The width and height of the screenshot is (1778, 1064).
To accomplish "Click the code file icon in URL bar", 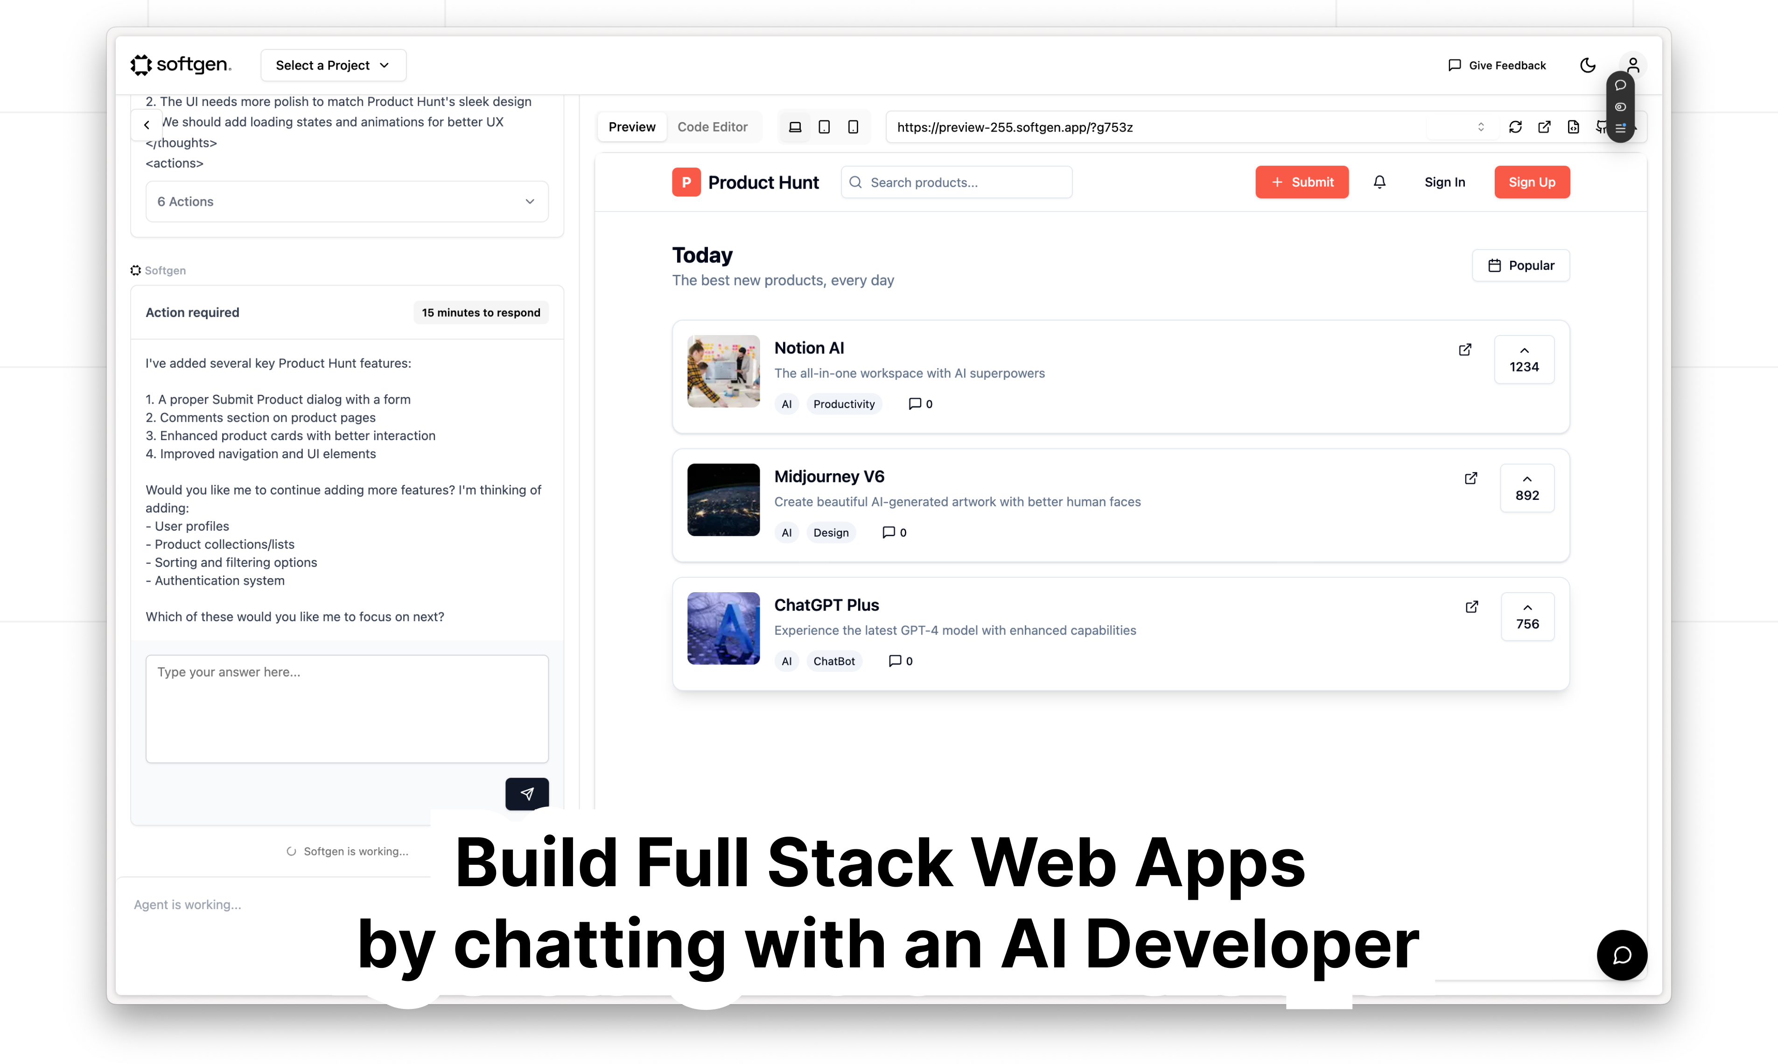I will (x=1573, y=127).
